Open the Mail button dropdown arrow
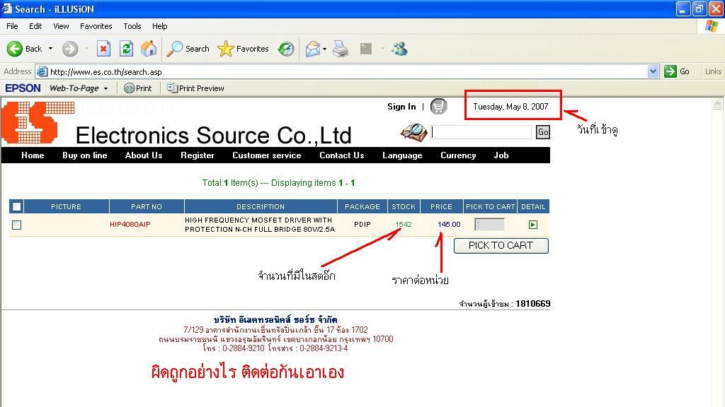The image size is (725, 407). 324,49
